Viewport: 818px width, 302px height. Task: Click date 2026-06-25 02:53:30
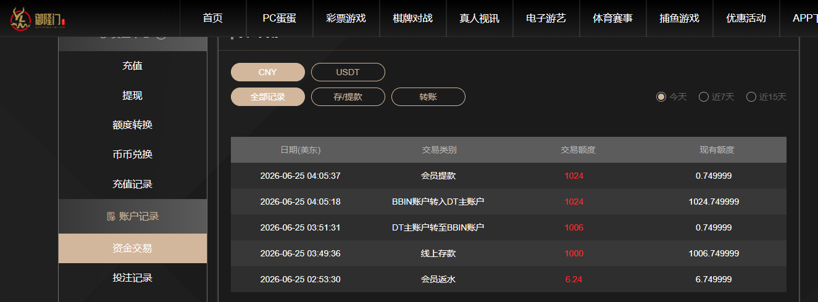pos(301,279)
